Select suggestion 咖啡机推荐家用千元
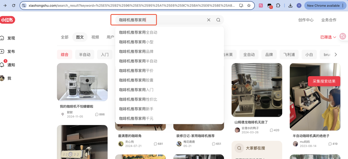 point(169,119)
